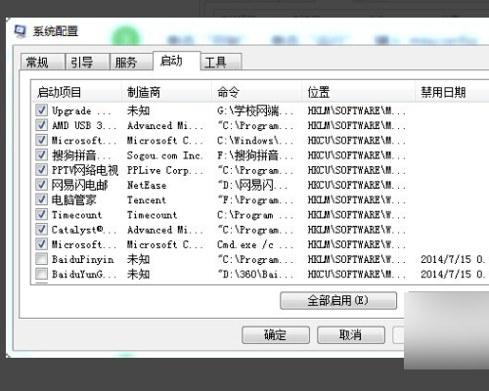Disable the 搜狗拼音 startup checkbox
This screenshot has width=489, height=391.
pos(41,155)
